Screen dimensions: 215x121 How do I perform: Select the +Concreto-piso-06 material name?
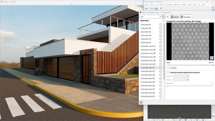(147, 86)
